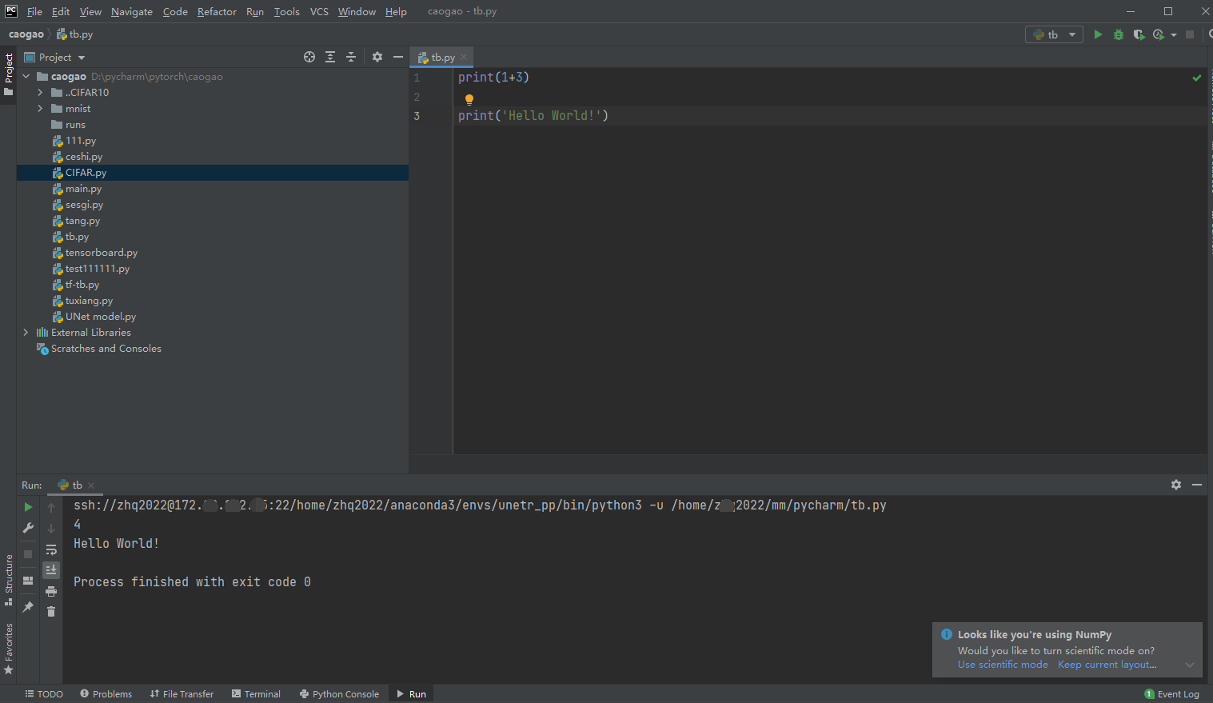The image size is (1213, 703).
Task: Open the Problems tool window
Action: click(106, 693)
